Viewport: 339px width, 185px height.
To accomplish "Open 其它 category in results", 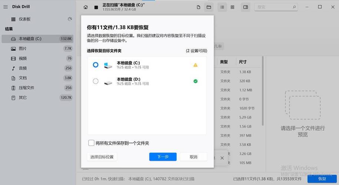I will tap(38, 98).
